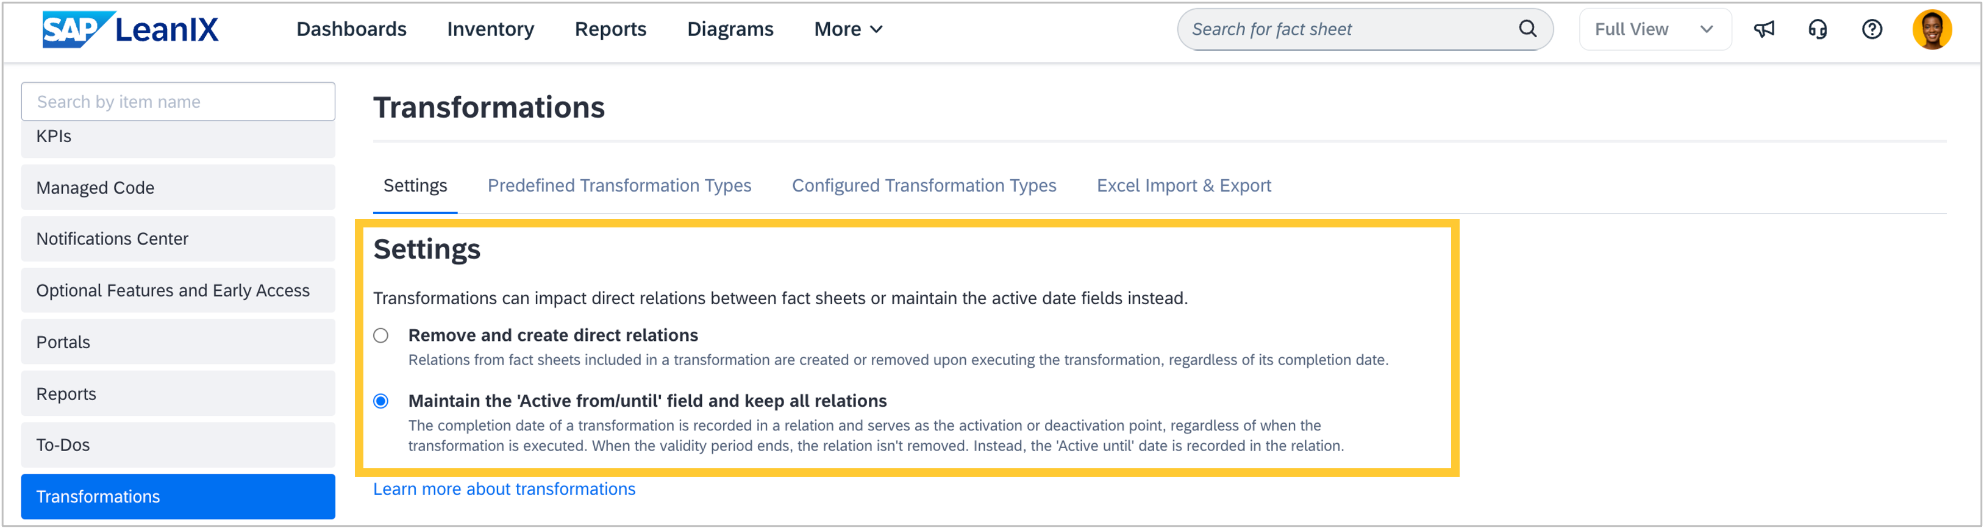
Task: Click the magnifier search icon
Action: [x=1527, y=29]
